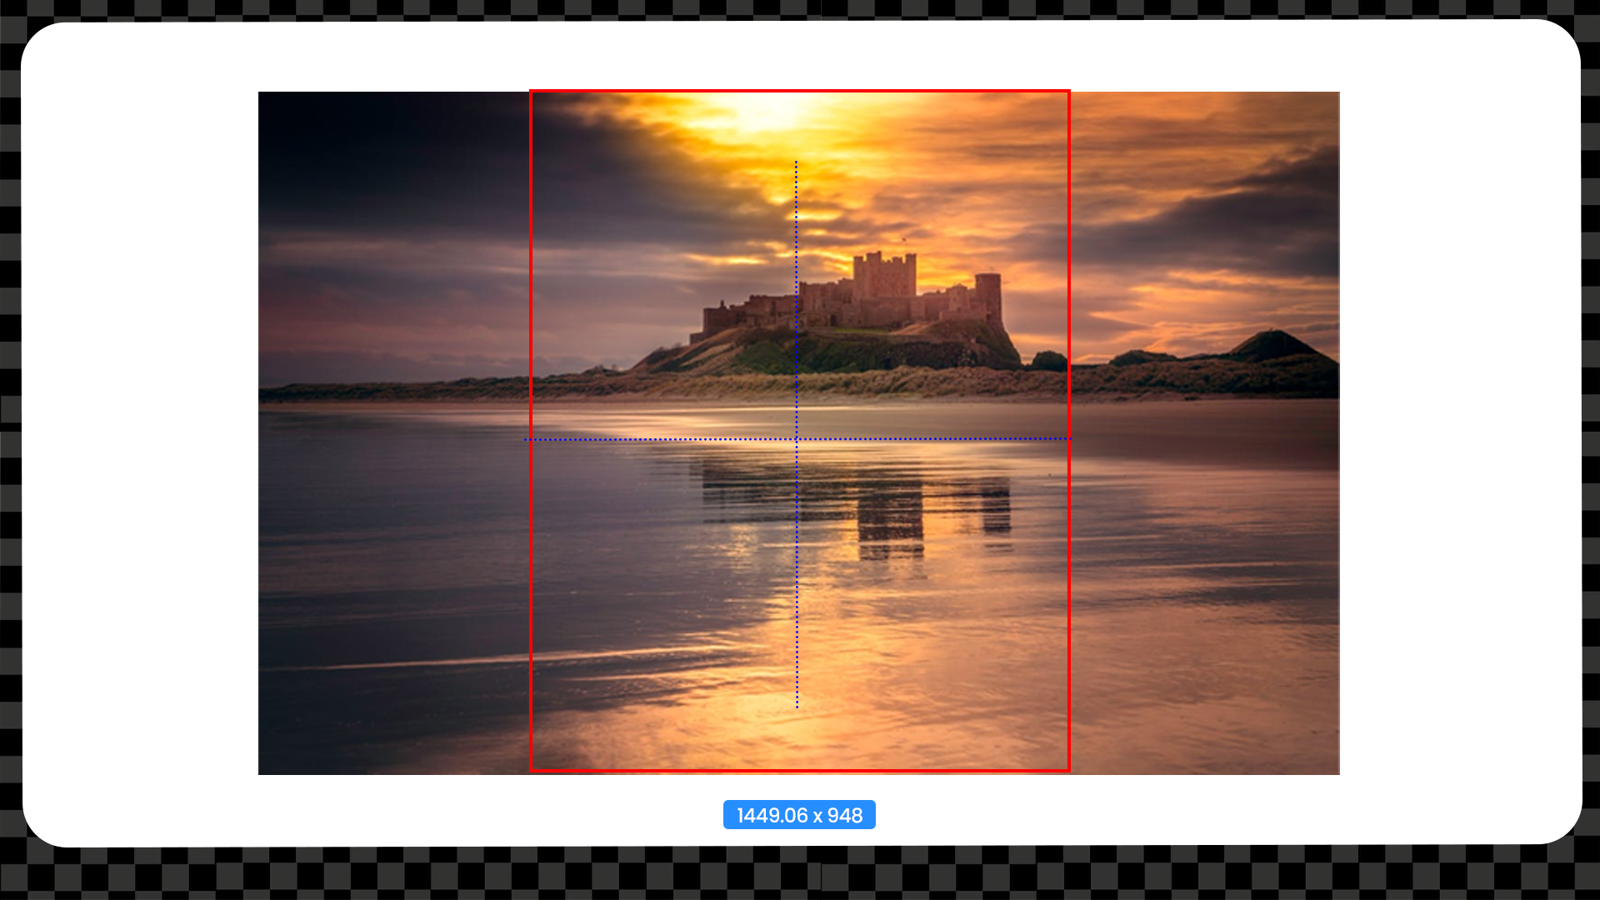The height and width of the screenshot is (900, 1600).
Task: Click the castle's tall central keep tower
Action: 883,275
